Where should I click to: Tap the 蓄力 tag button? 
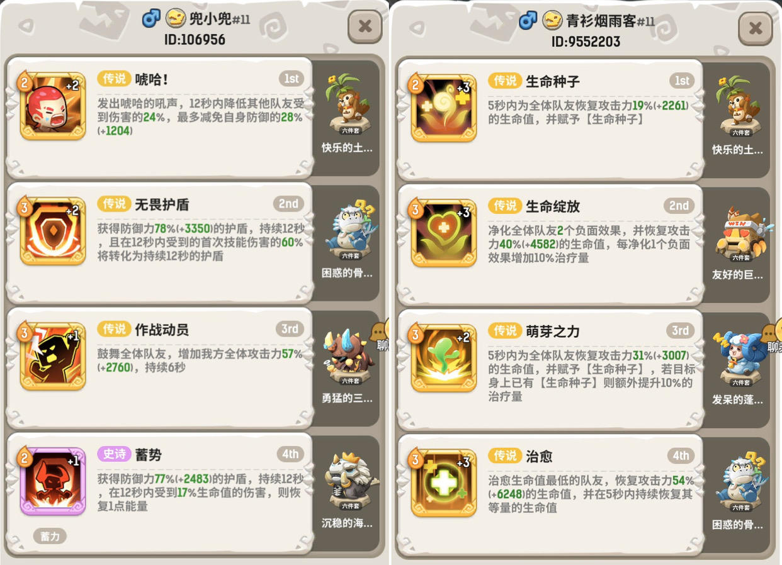50,537
